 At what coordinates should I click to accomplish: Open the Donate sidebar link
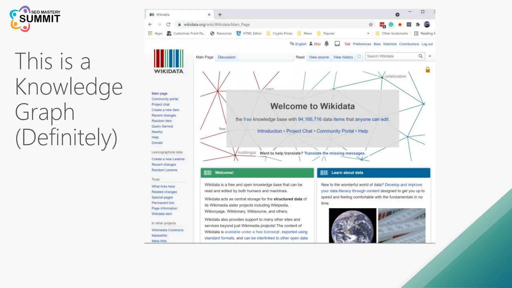coord(157,143)
